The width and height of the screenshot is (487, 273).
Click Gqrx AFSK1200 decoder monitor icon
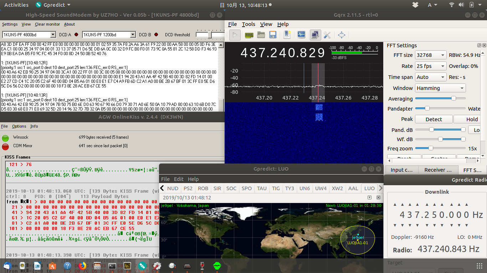click(x=301, y=35)
